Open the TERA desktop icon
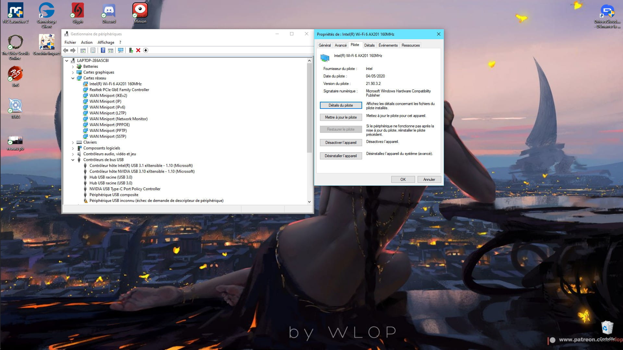 [16, 108]
